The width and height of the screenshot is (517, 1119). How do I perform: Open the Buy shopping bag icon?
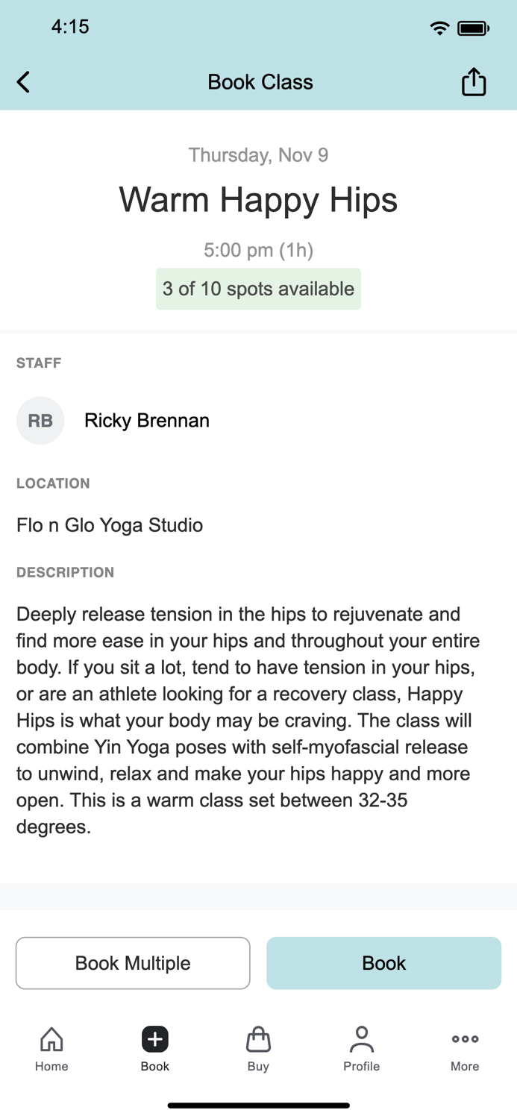coord(258,1038)
